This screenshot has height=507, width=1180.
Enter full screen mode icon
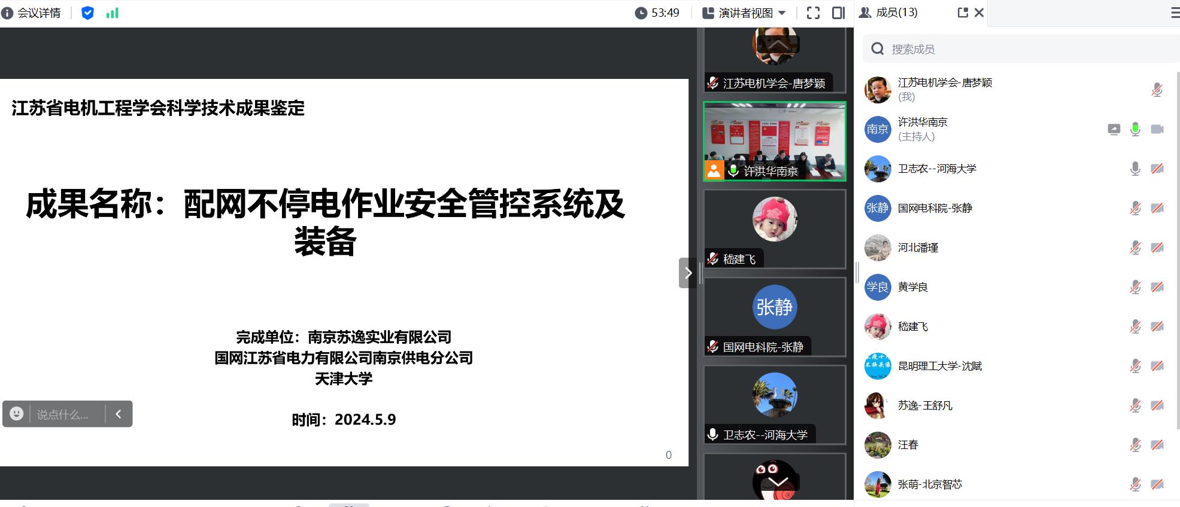click(813, 13)
